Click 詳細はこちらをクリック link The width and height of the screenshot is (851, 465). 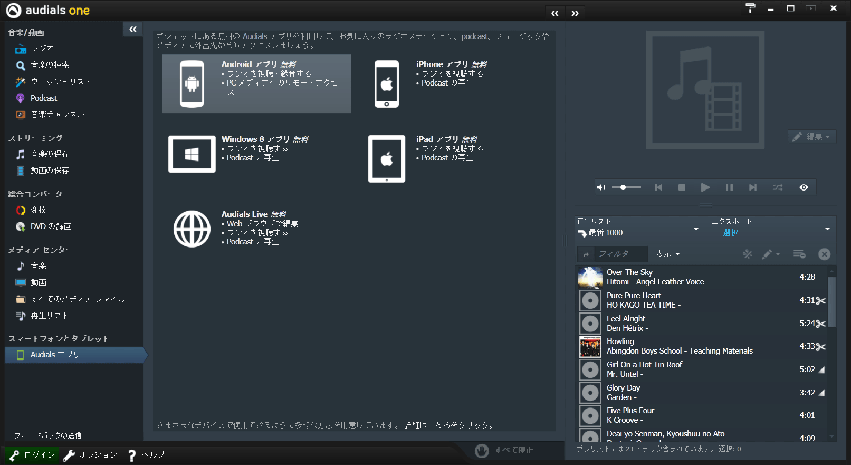(450, 425)
